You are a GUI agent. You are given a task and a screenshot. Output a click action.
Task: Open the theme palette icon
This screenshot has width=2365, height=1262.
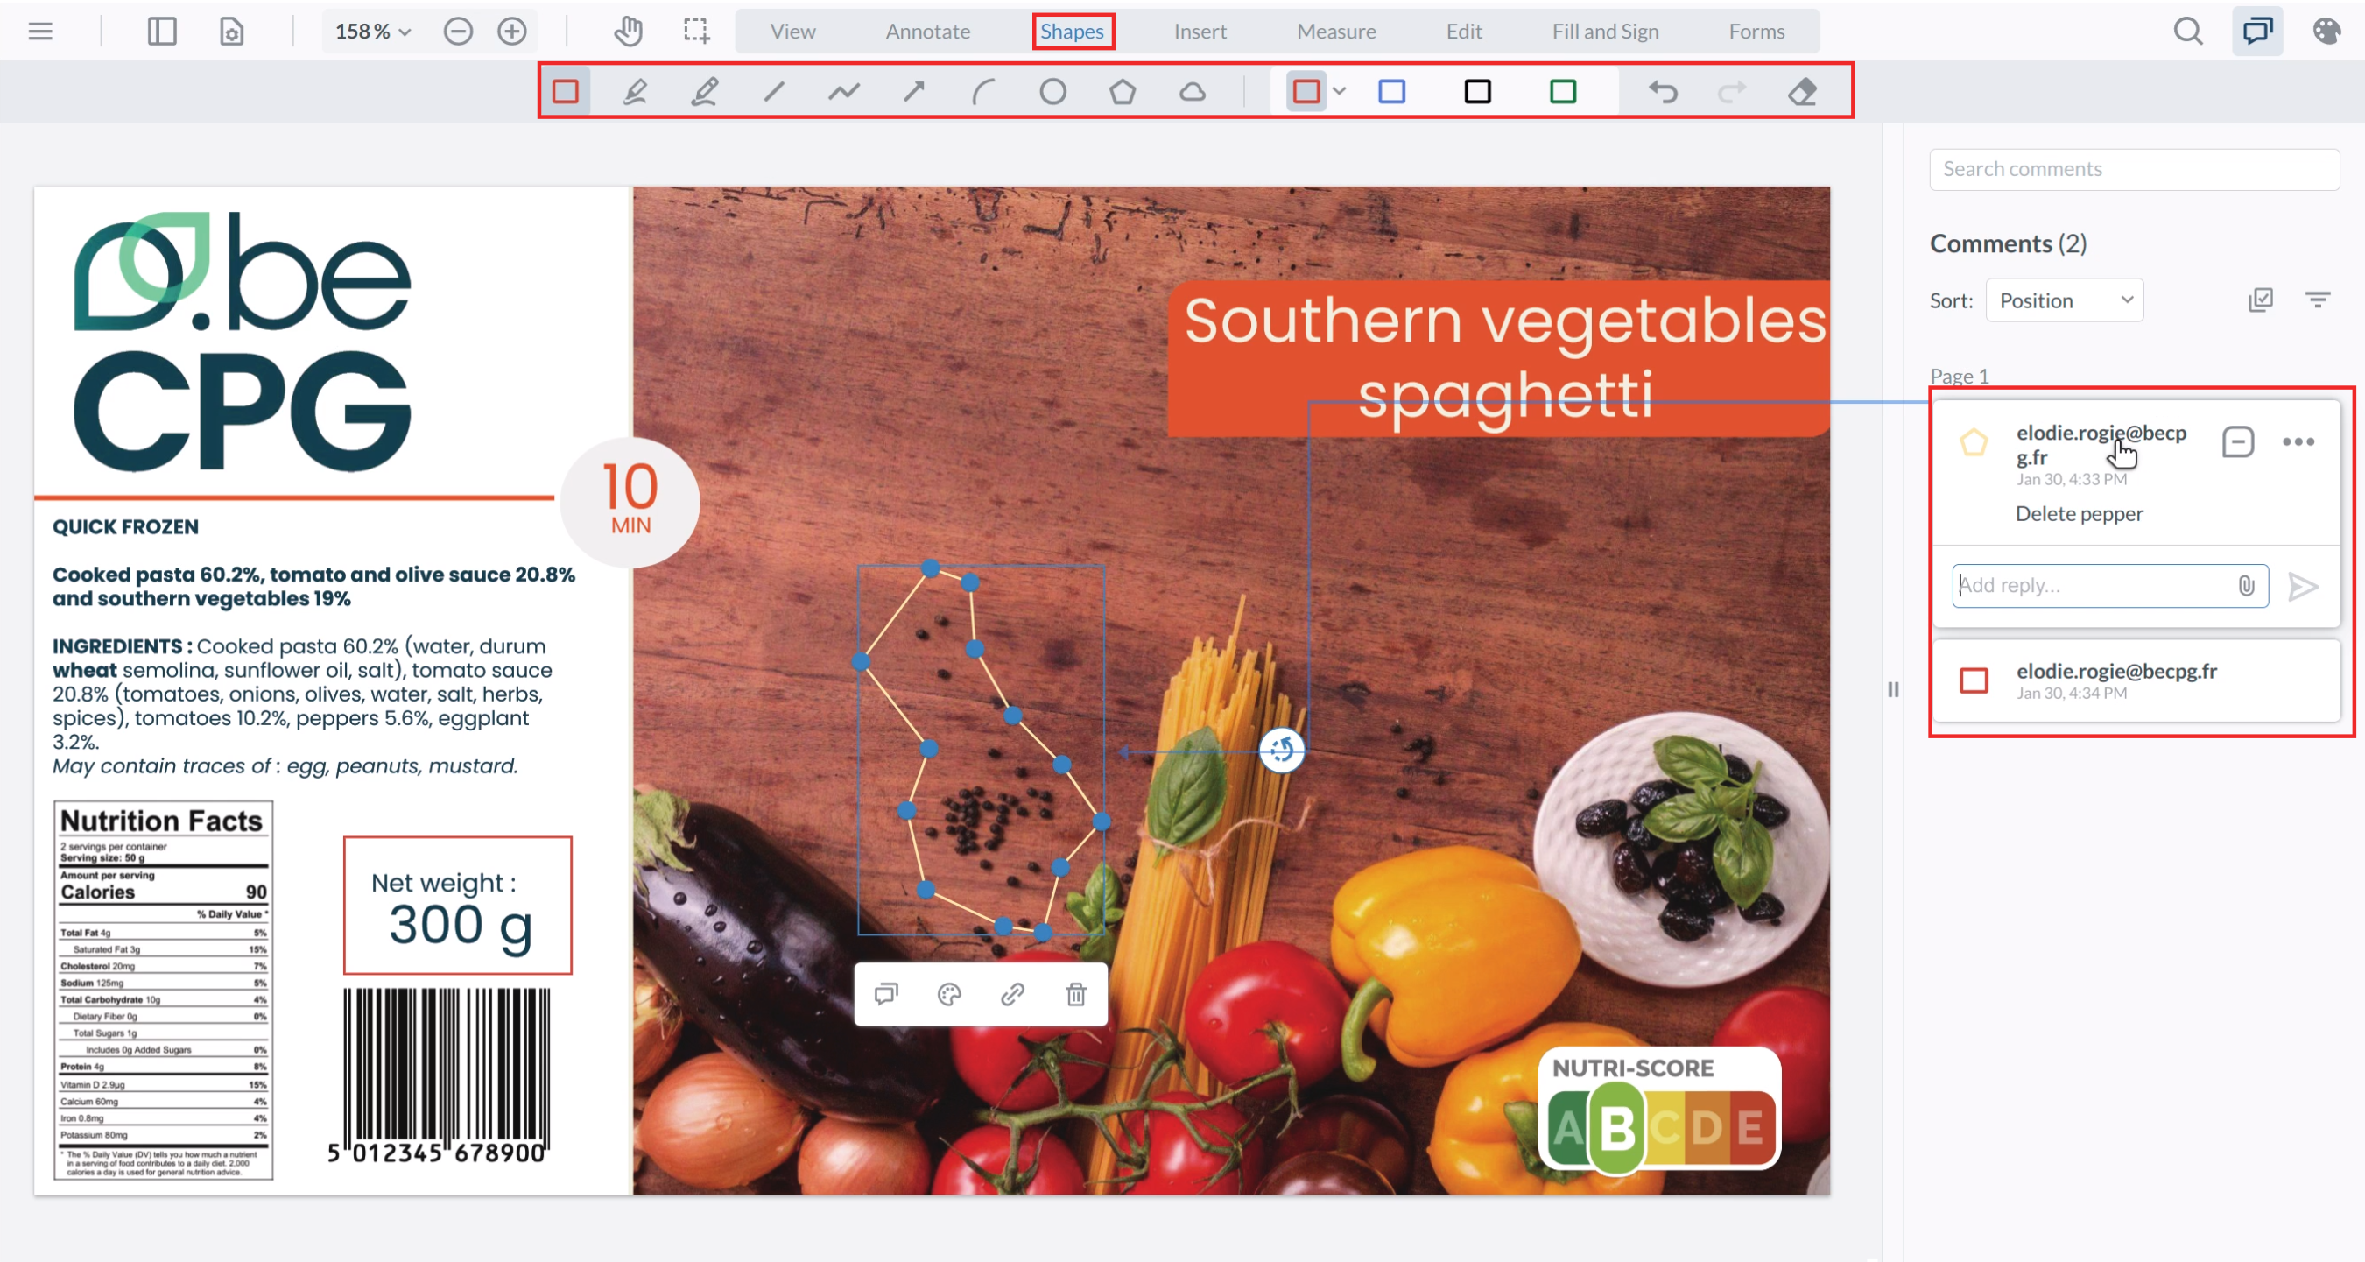(2326, 32)
